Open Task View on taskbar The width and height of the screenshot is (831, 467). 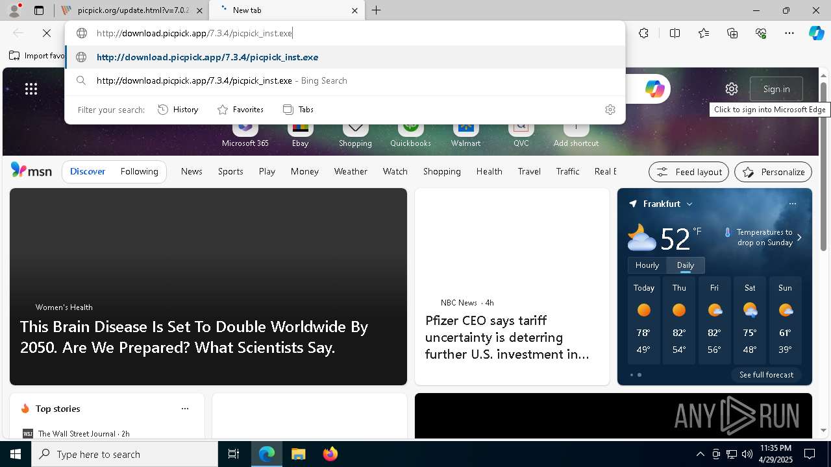234,454
